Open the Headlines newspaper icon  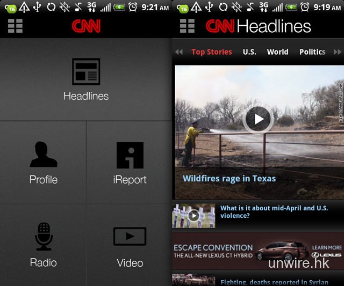click(86, 72)
